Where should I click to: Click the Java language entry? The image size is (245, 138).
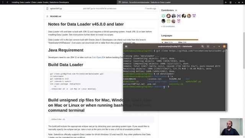[x=167, y=43]
